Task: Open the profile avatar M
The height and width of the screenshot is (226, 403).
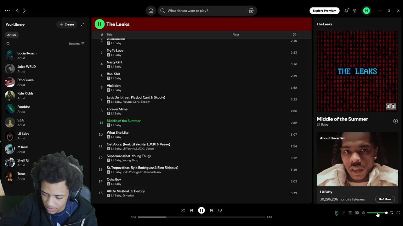Action: [x=366, y=11]
